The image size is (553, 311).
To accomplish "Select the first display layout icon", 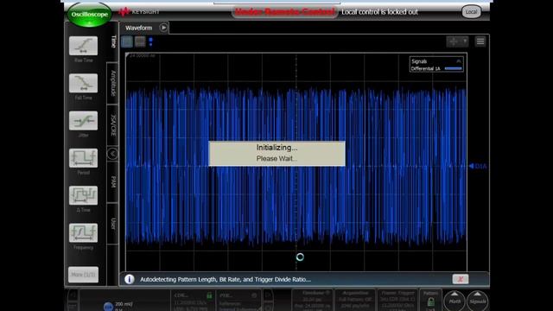I will coord(127,41).
